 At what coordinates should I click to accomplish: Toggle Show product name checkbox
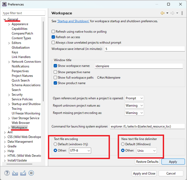pyautogui.click(x=55, y=83)
